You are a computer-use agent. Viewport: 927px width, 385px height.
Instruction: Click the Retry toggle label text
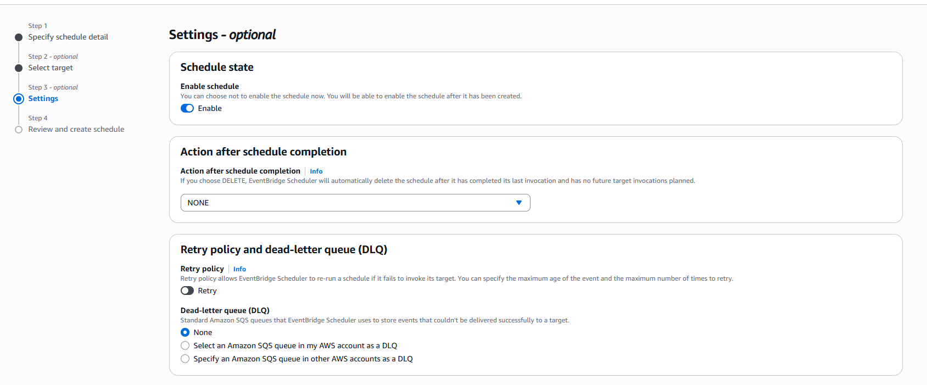coord(208,291)
